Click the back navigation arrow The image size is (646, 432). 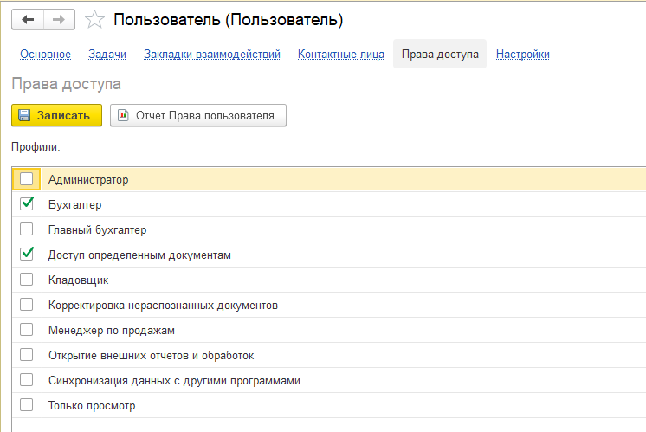(x=29, y=19)
